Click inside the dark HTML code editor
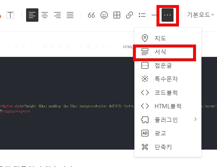This screenshot has width=217, height=167. click(67, 103)
